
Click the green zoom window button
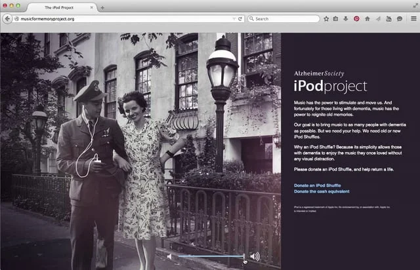pyautogui.click(x=18, y=5)
